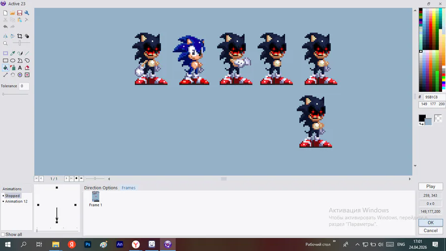Go to first frame button
Image resolution: width=446 pixels, height=251 pixels.
(36, 179)
